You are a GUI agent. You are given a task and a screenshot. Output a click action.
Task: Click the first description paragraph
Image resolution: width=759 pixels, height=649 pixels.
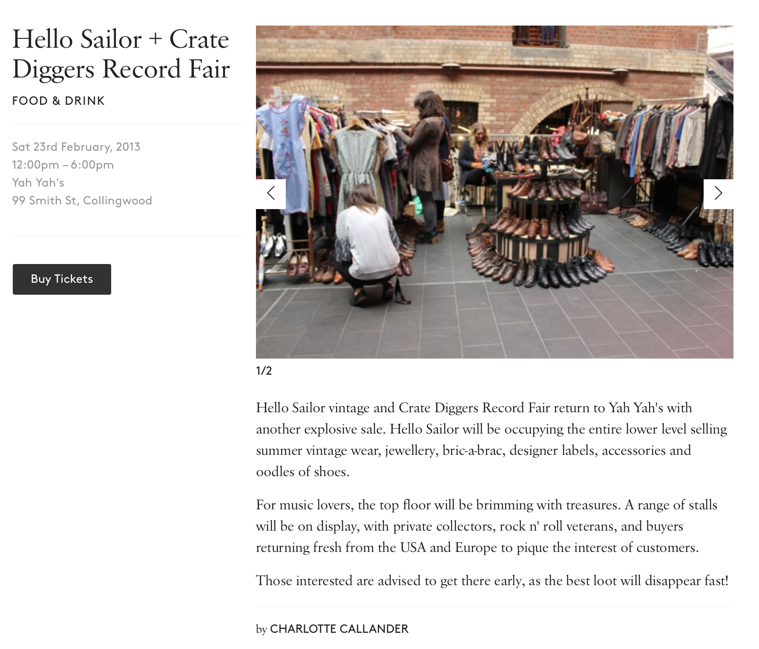[x=492, y=439]
